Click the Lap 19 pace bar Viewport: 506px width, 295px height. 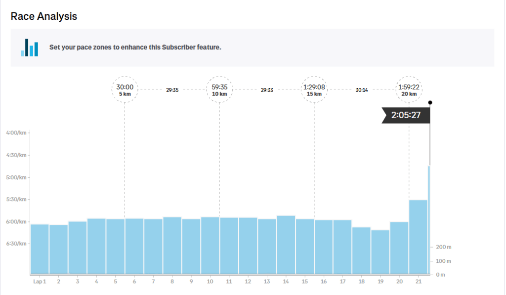click(380, 251)
